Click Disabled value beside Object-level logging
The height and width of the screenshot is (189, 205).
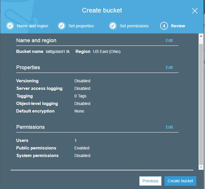click(82, 104)
